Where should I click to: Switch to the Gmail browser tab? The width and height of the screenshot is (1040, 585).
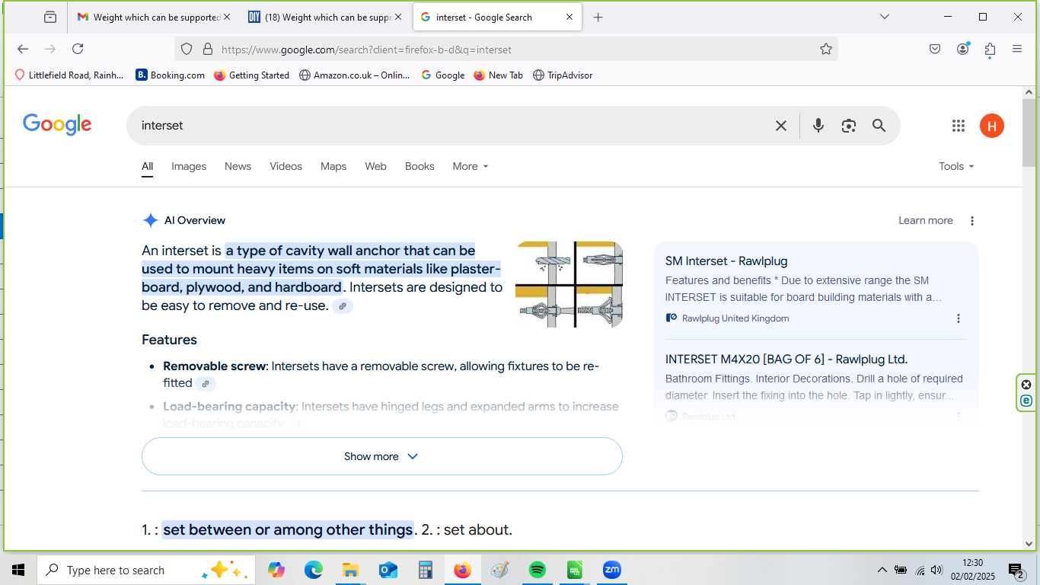150,17
